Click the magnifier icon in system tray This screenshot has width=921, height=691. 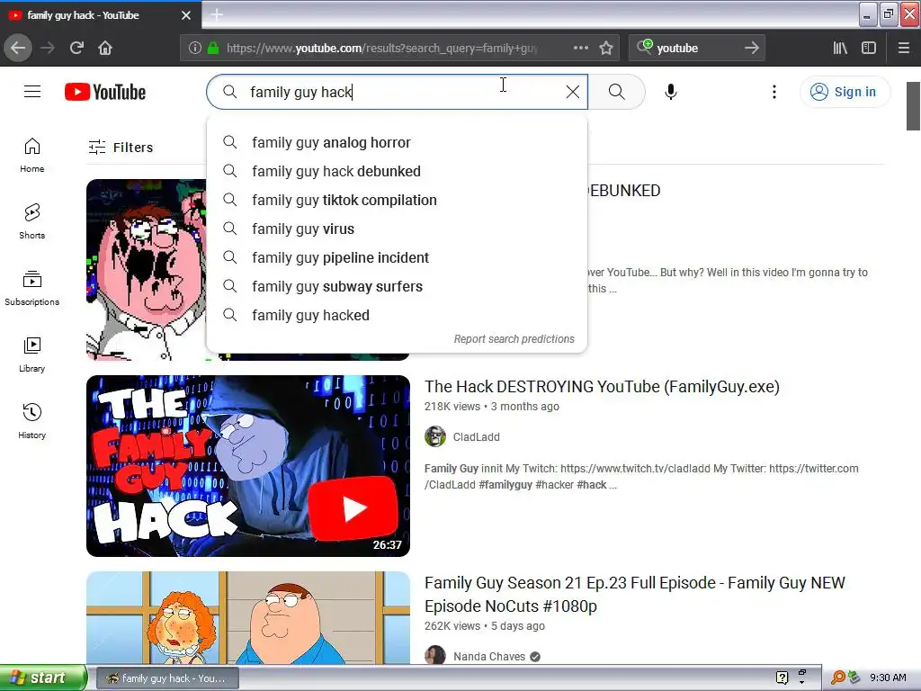(x=837, y=678)
